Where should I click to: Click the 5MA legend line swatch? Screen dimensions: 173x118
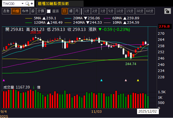pyautogui.click(x=29, y=18)
